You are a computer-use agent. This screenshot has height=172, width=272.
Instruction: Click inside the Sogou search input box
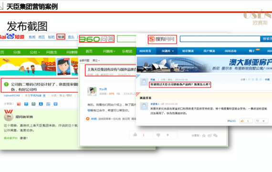tap(220, 39)
